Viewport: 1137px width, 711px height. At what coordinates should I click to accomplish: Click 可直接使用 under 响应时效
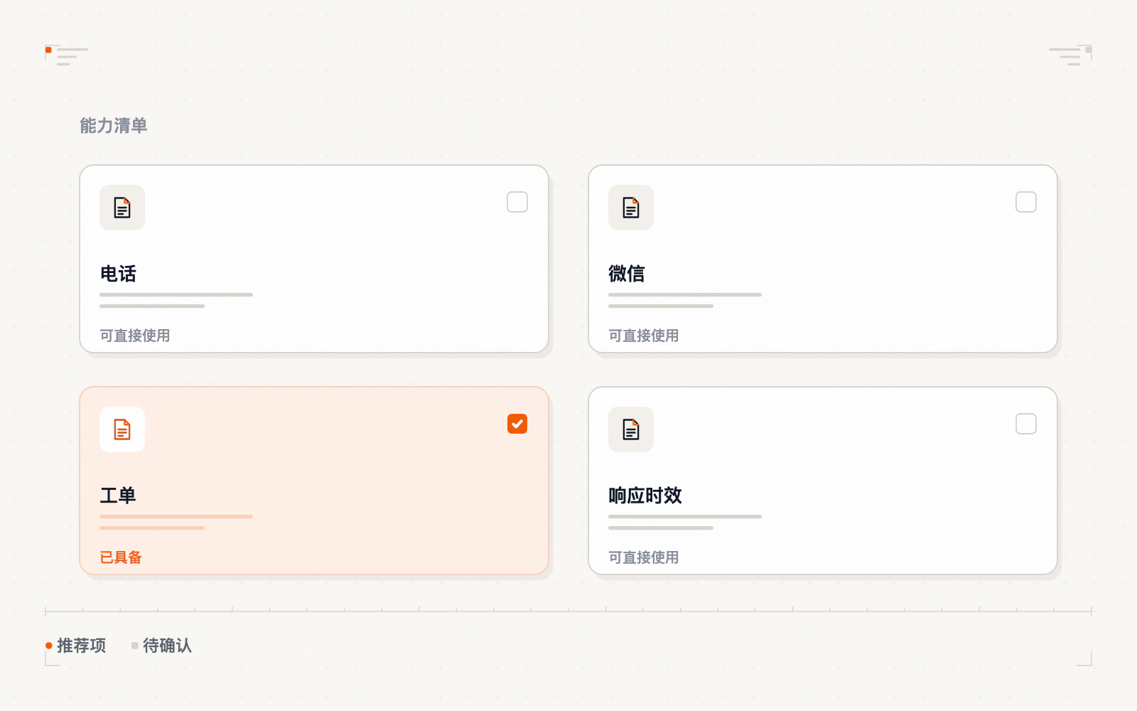[644, 557]
